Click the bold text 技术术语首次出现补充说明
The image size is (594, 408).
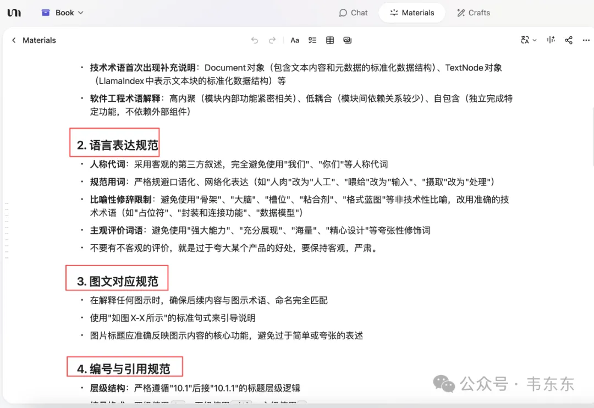click(143, 68)
